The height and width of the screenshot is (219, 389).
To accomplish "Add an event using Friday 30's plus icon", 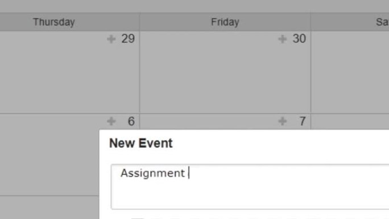I will (x=282, y=39).
